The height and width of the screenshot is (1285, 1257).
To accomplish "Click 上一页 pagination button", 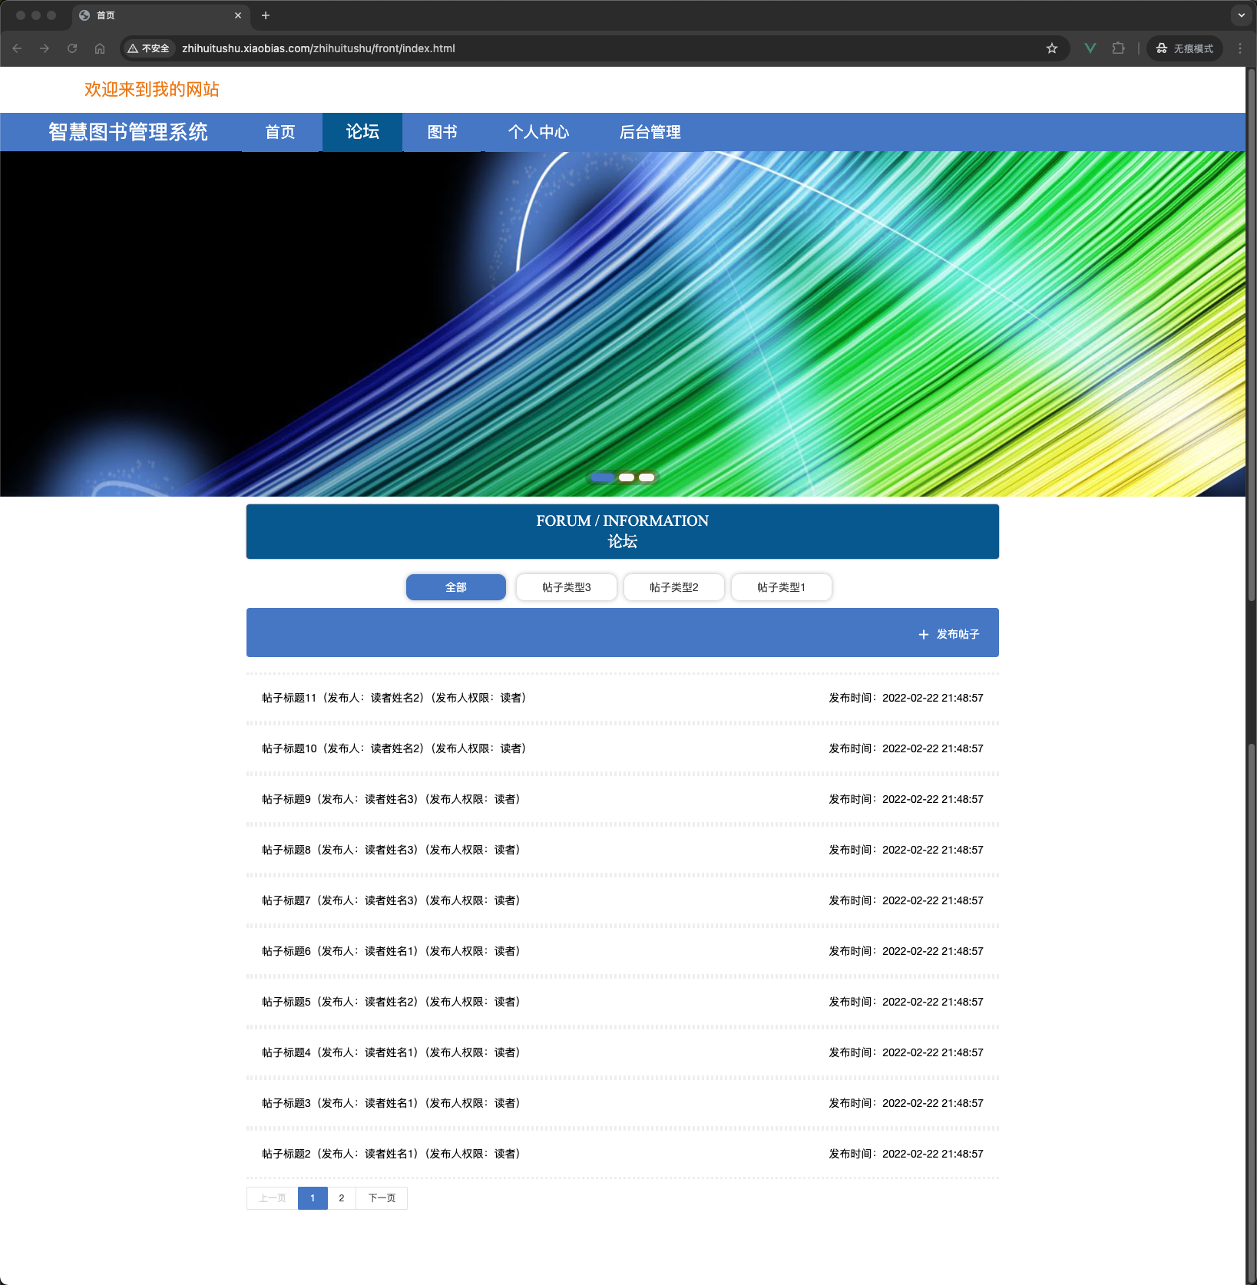I will pos(273,1198).
